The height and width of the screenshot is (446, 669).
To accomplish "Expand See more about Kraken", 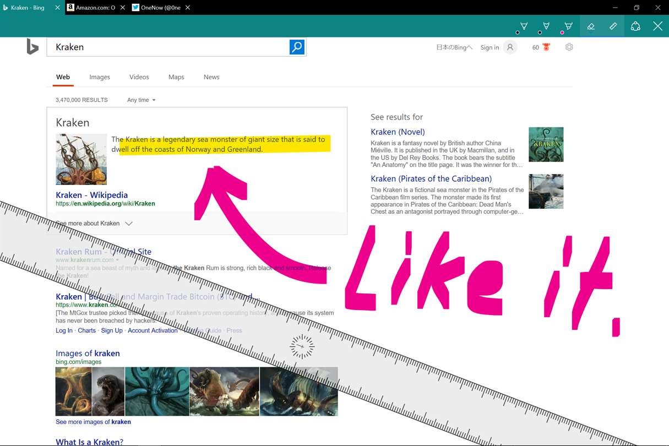I will point(94,224).
